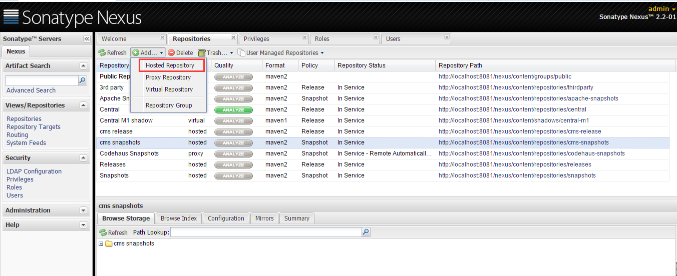Click ANALYZE for the Central repository
Screen dimensions: 677x276
pyautogui.click(x=233, y=110)
